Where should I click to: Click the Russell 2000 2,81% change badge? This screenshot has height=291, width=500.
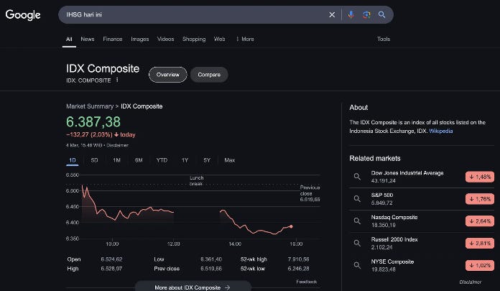pos(480,243)
